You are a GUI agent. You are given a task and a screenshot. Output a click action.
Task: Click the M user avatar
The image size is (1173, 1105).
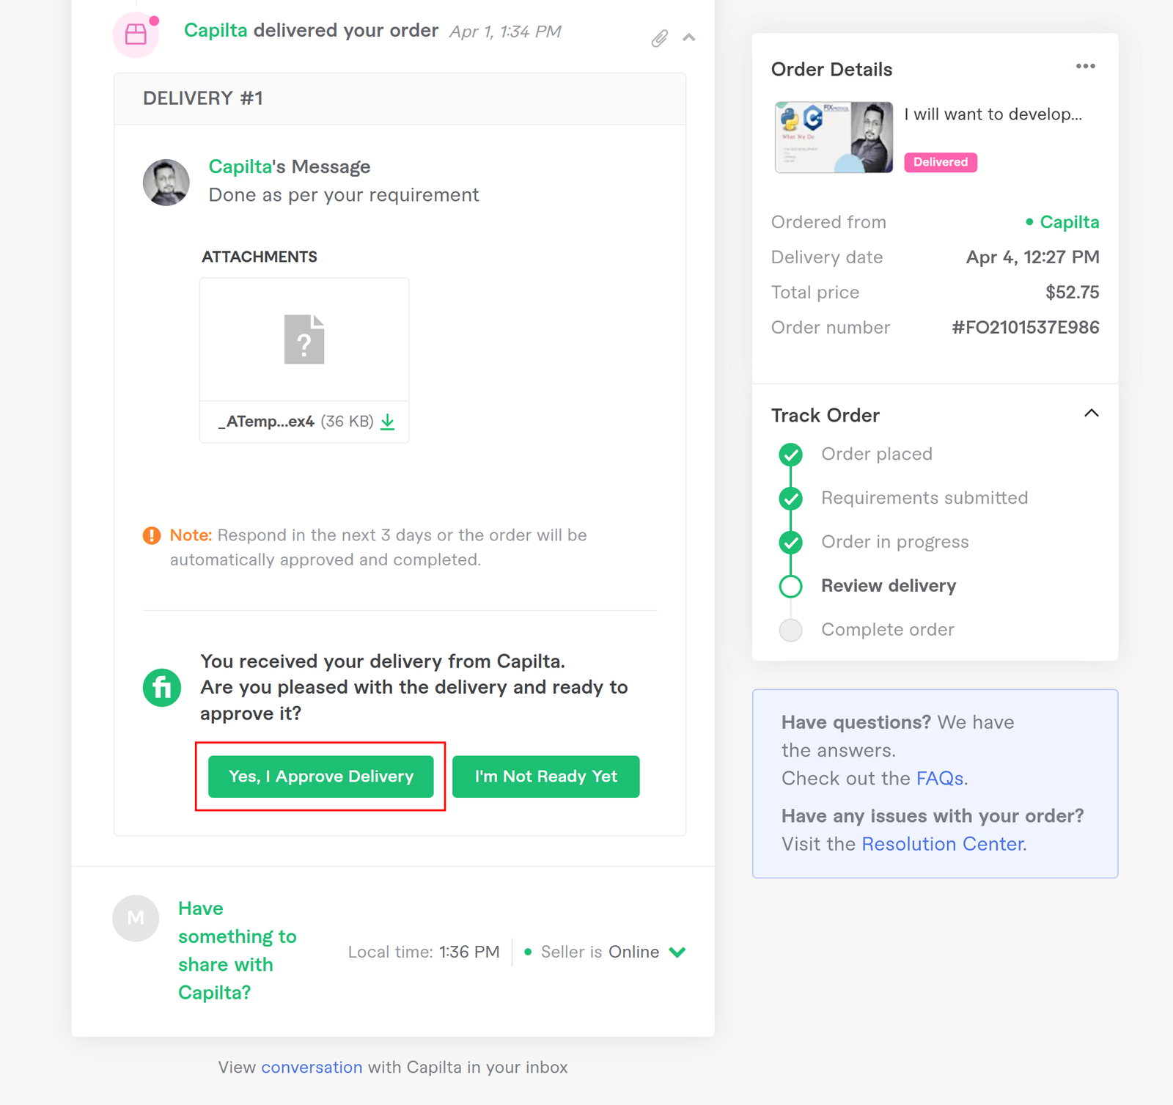pos(136,918)
